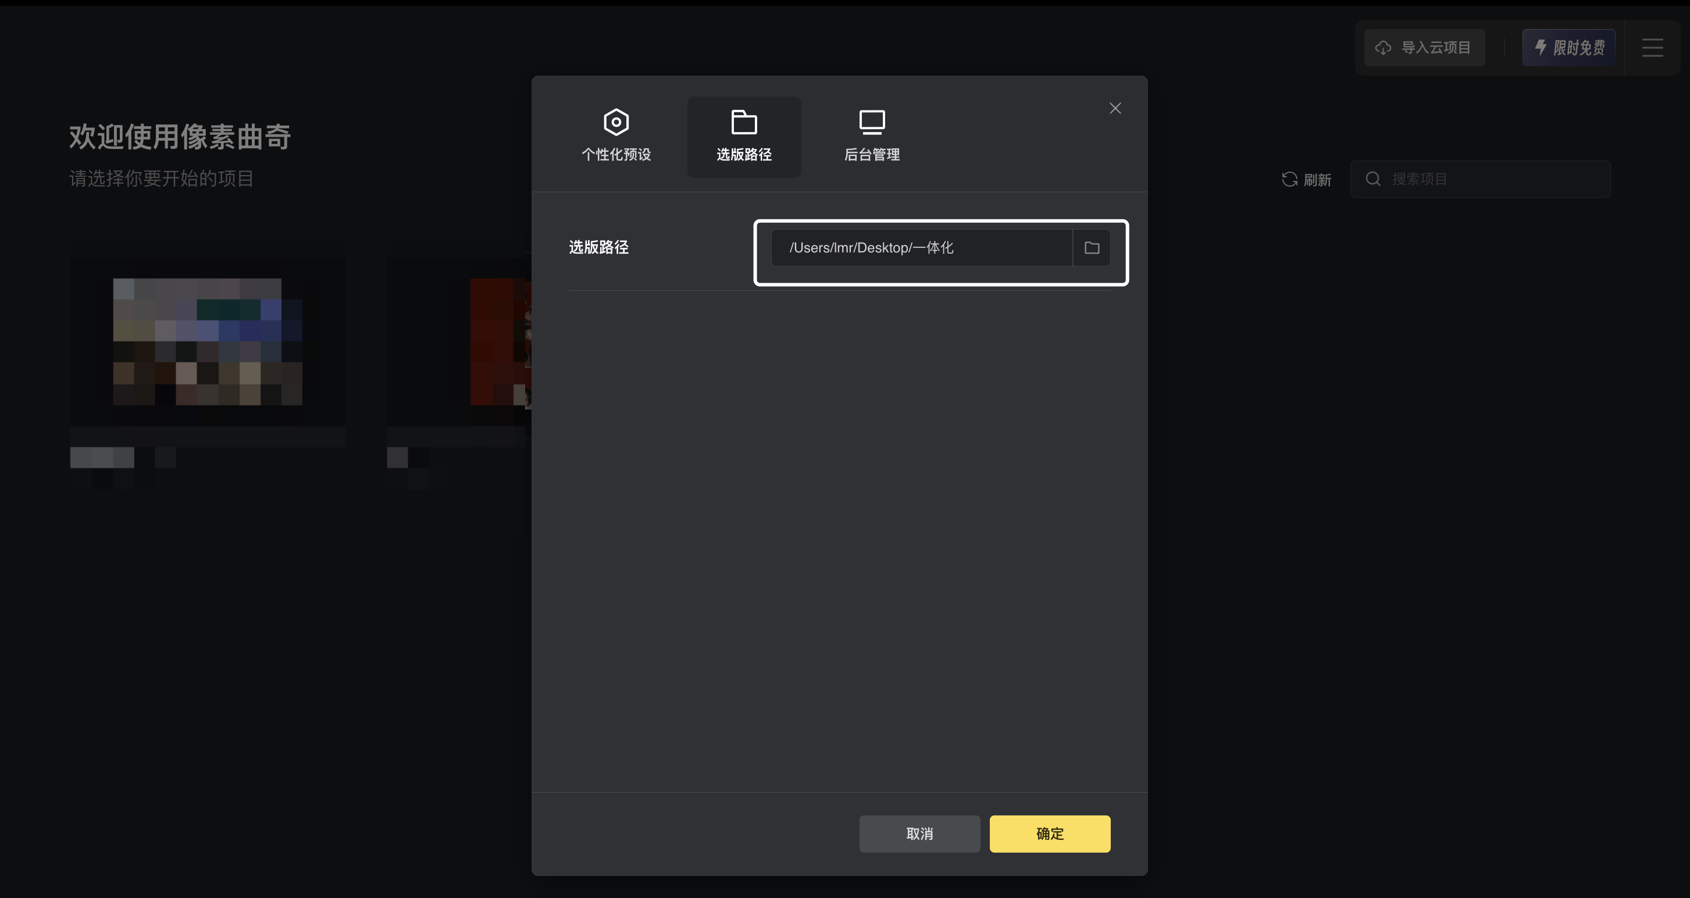The height and width of the screenshot is (898, 1690).
Task: Click the cloud icon on 导入云项目
Action: 1383,48
